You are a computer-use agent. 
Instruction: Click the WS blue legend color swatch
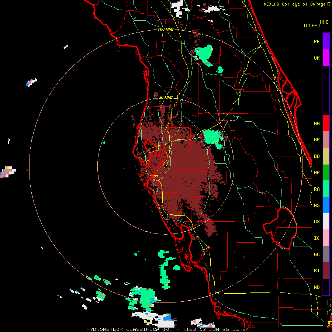[x=326, y=205]
